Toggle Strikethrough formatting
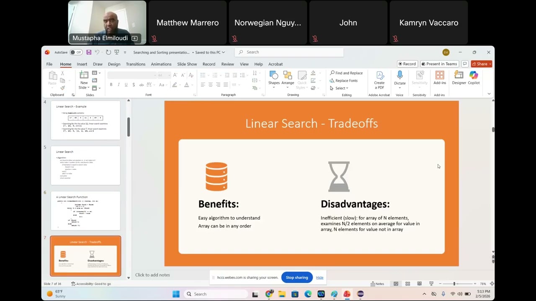536x301 pixels. point(141,84)
